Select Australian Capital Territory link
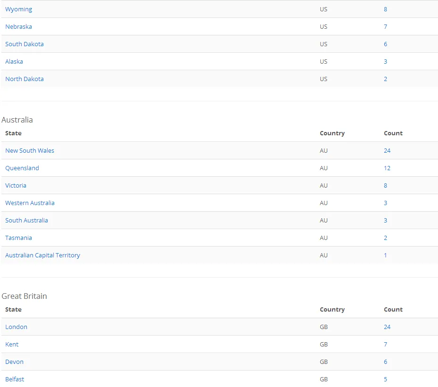Image resolution: width=438 pixels, height=387 pixels. 42,255
